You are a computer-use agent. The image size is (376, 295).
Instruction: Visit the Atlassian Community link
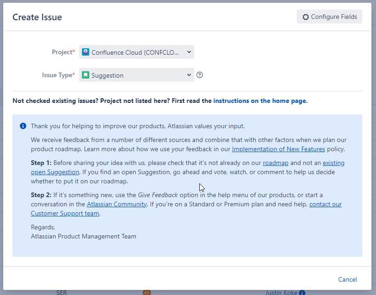(x=116, y=204)
